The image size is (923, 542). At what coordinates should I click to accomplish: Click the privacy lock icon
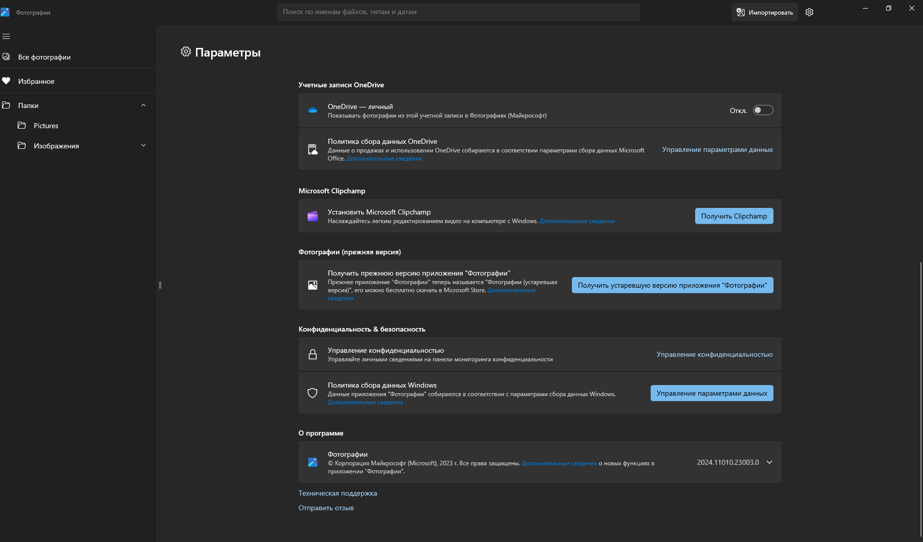coord(313,354)
